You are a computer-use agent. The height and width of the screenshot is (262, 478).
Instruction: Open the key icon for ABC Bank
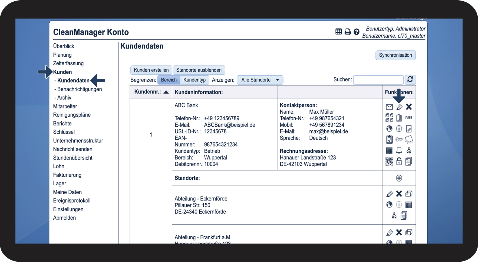pos(399,139)
